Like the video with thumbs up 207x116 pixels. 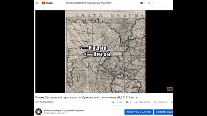tap(113, 102)
